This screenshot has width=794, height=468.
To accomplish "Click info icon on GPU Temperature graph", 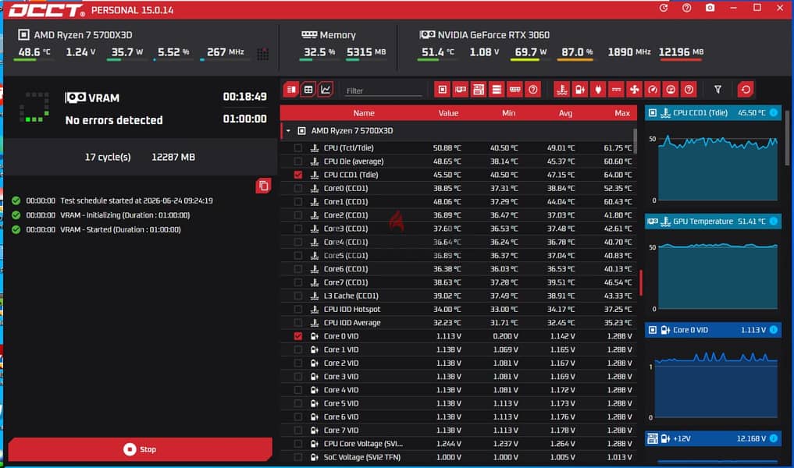I will [773, 221].
